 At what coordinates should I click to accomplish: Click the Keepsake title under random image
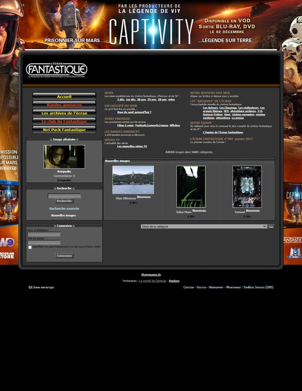(64, 172)
